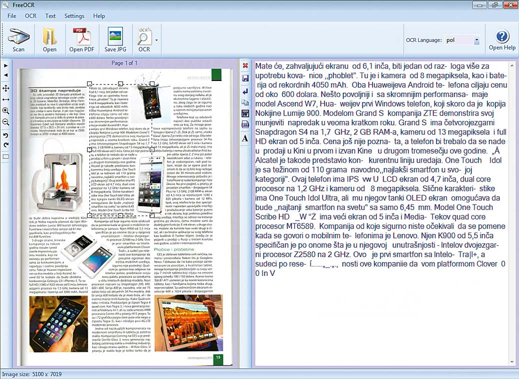The height and width of the screenshot is (379, 519).
Task: Save text using the floppy disk icon
Action: [x=245, y=78]
